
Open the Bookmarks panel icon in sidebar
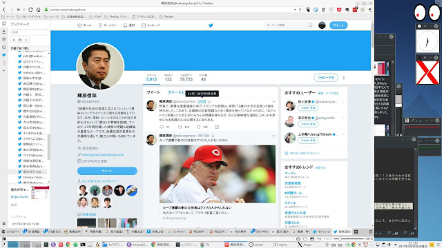tap(3, 23)
